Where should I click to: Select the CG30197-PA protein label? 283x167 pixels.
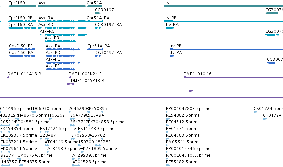[109, 53]
